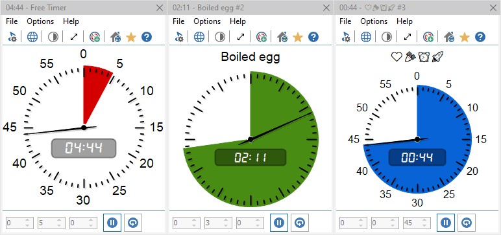Viewport: 501px width, 235px height.
Task: Increase the minutes spinner showing 5
Action: click(59, 220)
